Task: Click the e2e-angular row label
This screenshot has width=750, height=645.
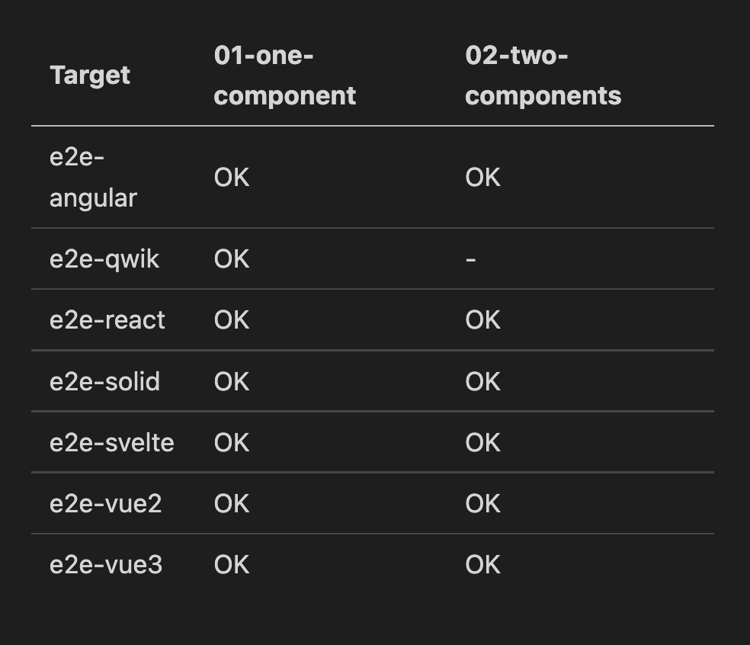Action: 93,178
